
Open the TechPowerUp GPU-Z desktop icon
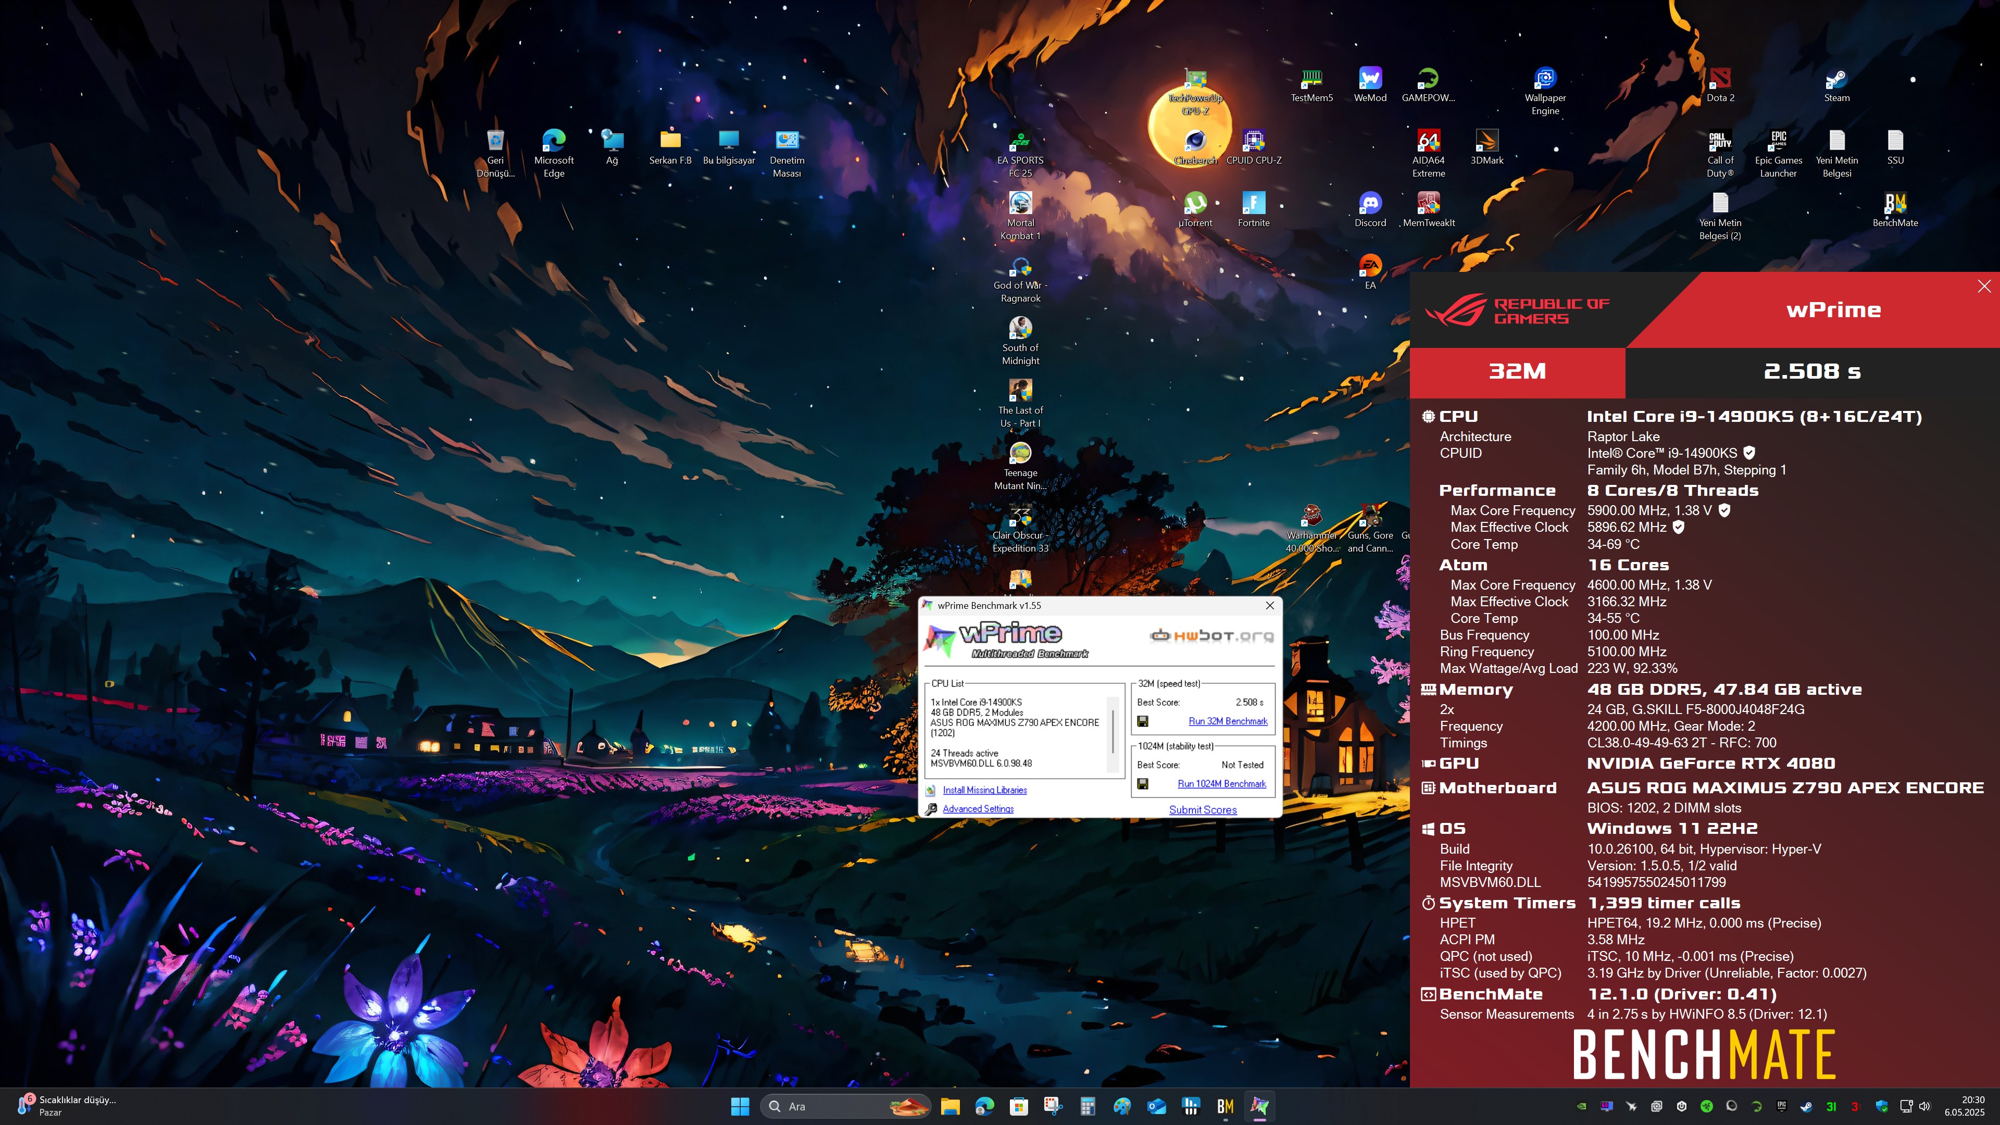[1196, 92]
